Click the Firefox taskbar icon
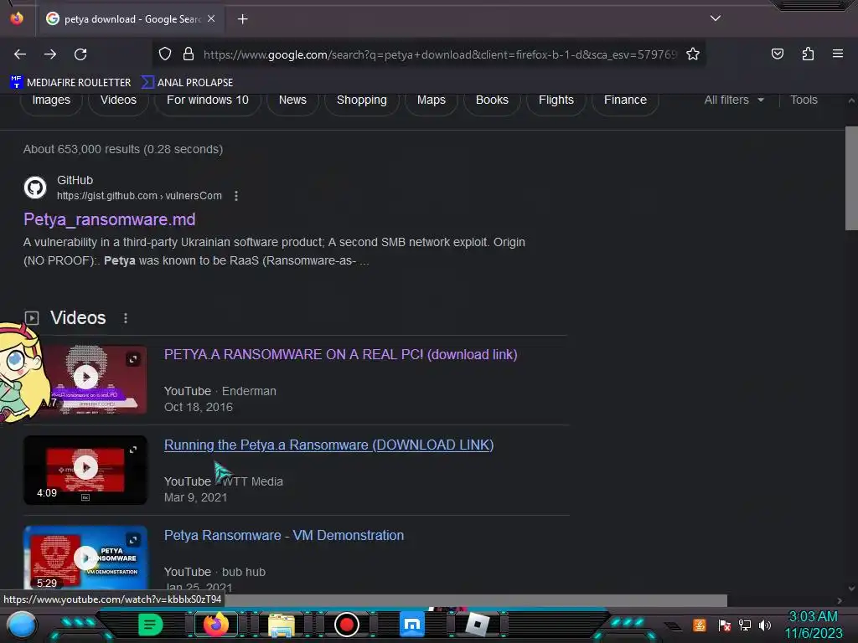This screenshot has height=643, width=858. (216, 625)
